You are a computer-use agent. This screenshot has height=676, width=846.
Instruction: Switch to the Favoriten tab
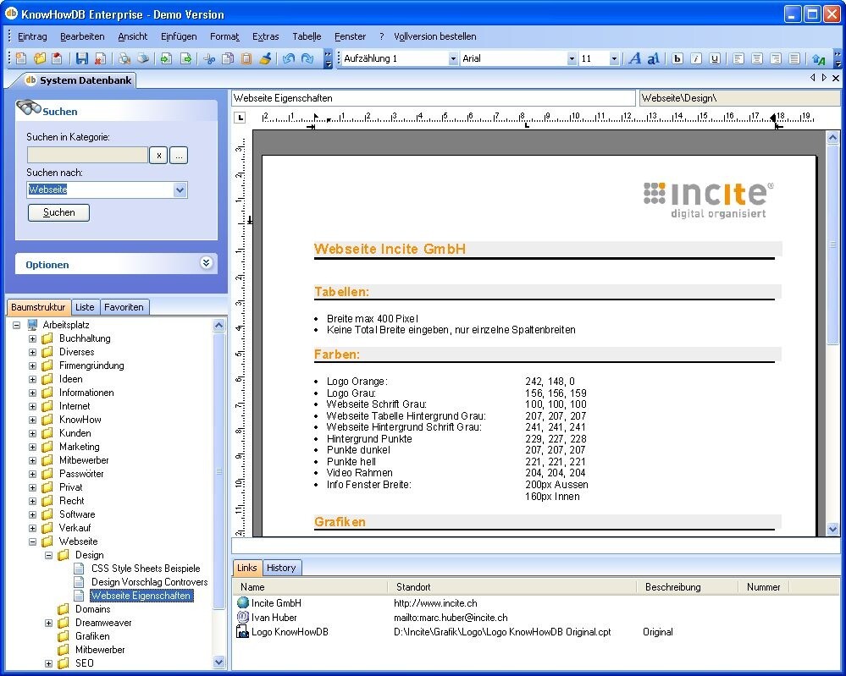pyautogui.click(x=124, y=307)
